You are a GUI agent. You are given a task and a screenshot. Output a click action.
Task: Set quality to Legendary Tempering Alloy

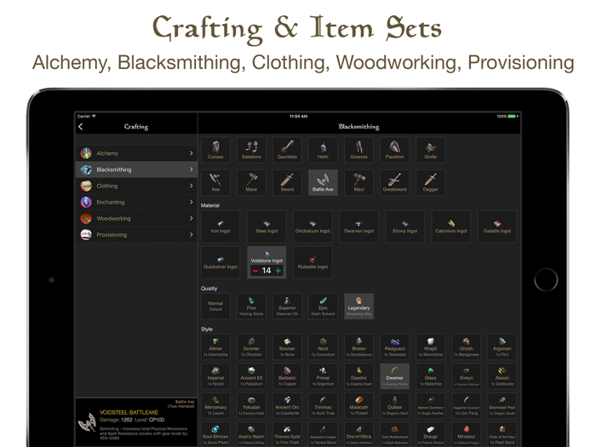(358, 306)
